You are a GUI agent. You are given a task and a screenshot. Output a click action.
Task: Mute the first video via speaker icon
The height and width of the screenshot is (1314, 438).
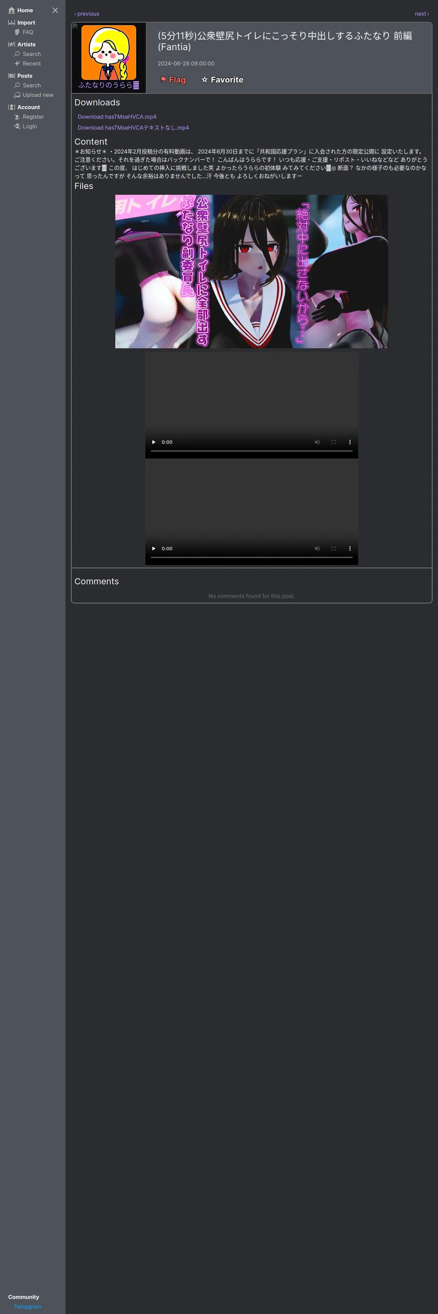pos(317,442)
